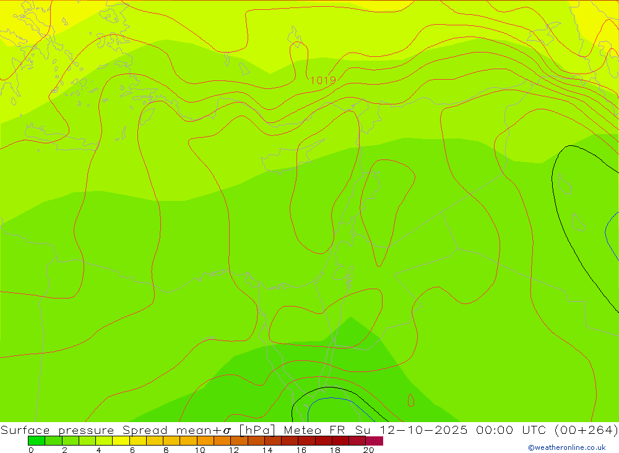Pick the legend swatch above the 4 label

tap(104, 441)
